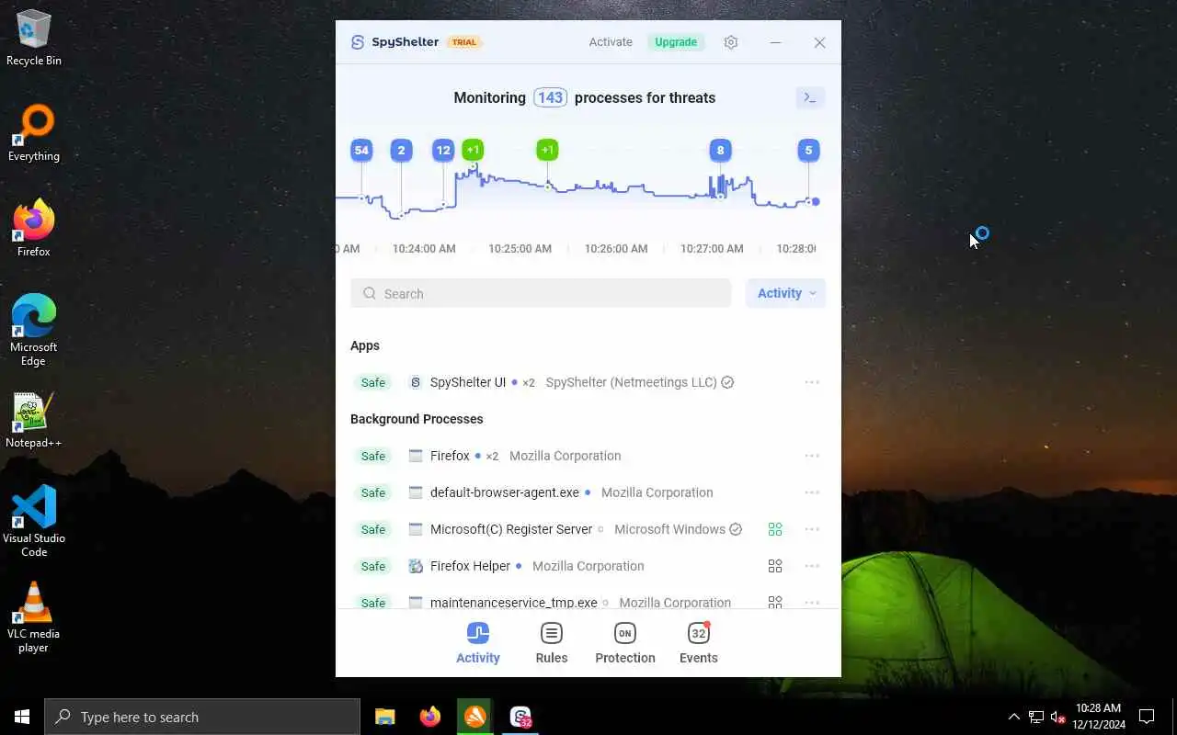Image resolution: width=1177 pixels, height=735 pixels.
Task: Open VLC media player desktop icon
Action: tap(34, 617)
